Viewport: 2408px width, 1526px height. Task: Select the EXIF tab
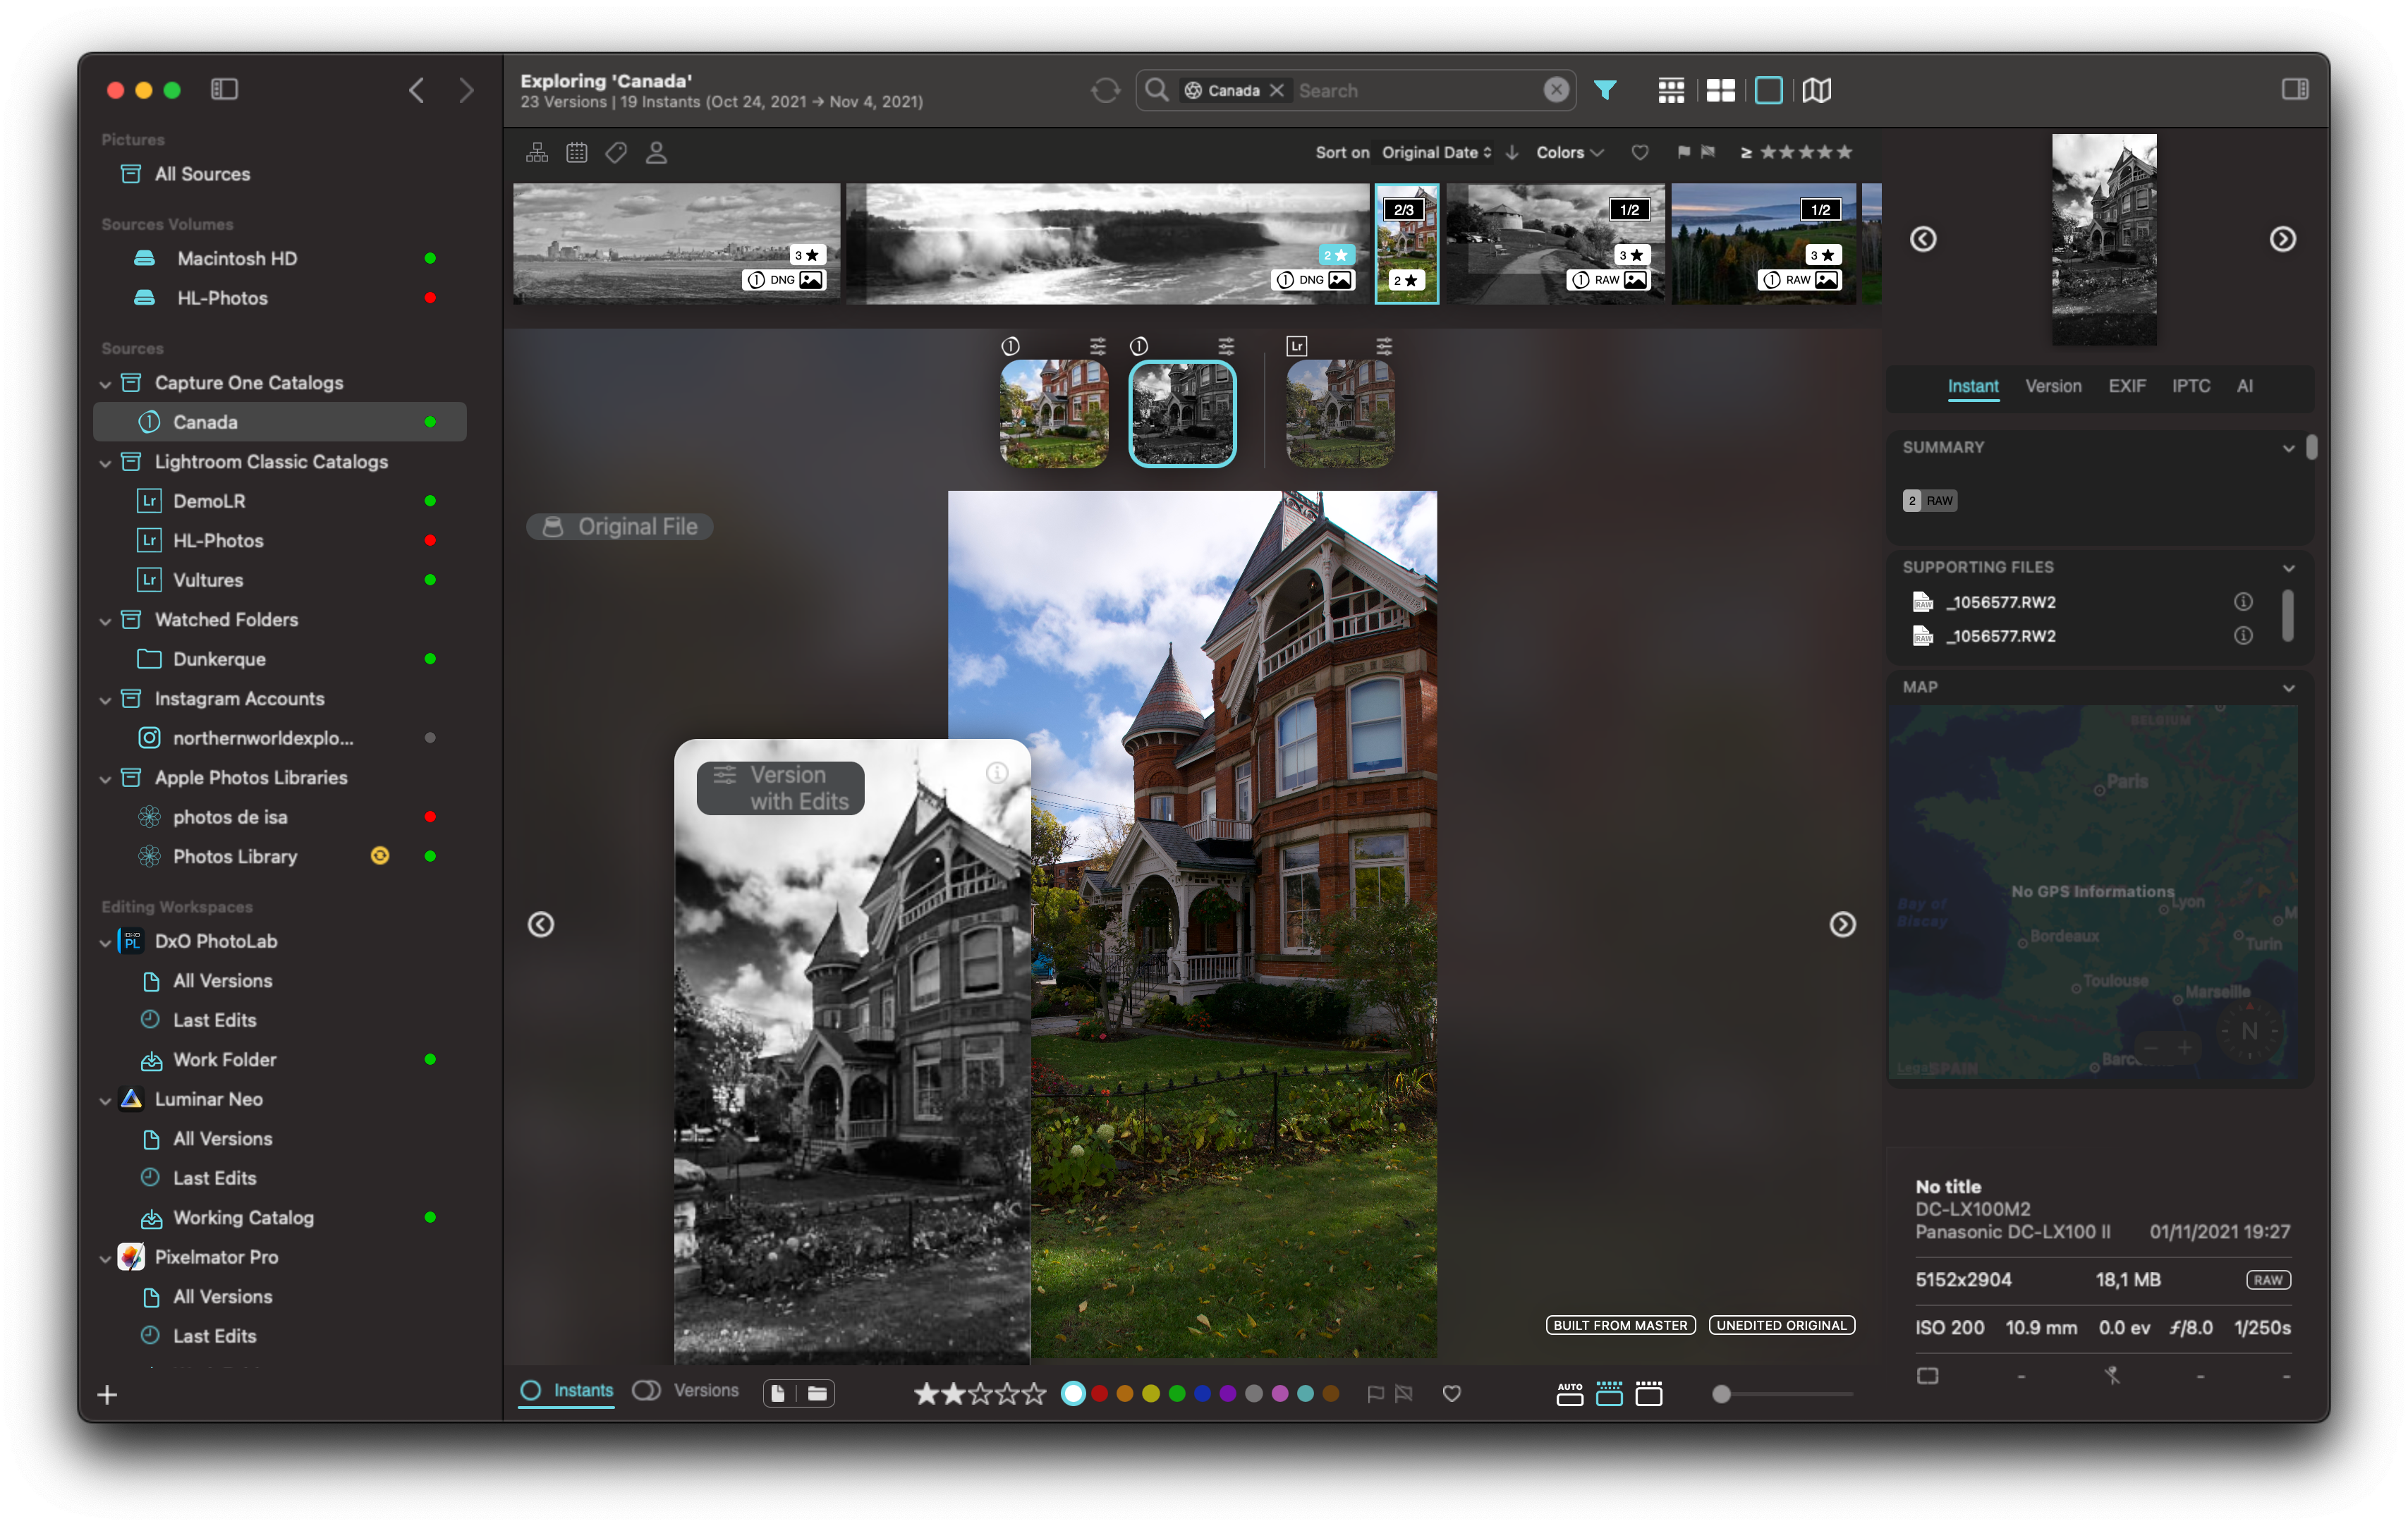click(x=2127, y=386)
